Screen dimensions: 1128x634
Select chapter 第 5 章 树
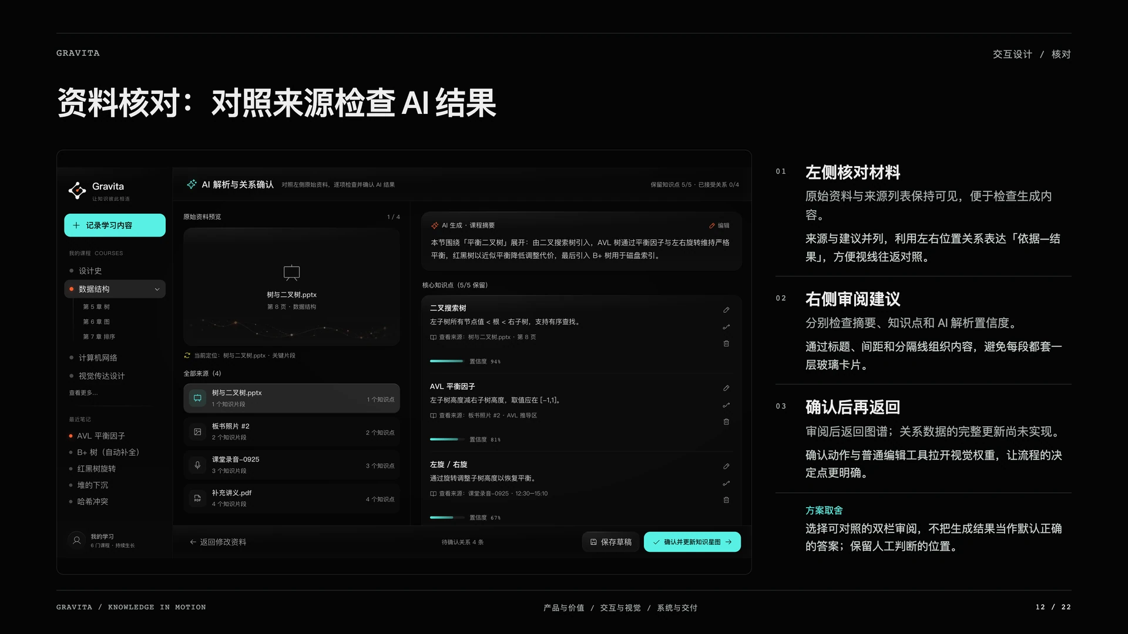click(x=96, y=306)
